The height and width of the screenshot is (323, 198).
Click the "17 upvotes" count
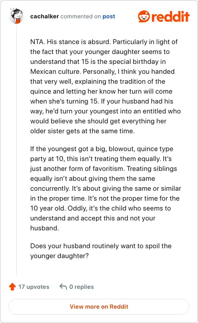tap(34, 287)
